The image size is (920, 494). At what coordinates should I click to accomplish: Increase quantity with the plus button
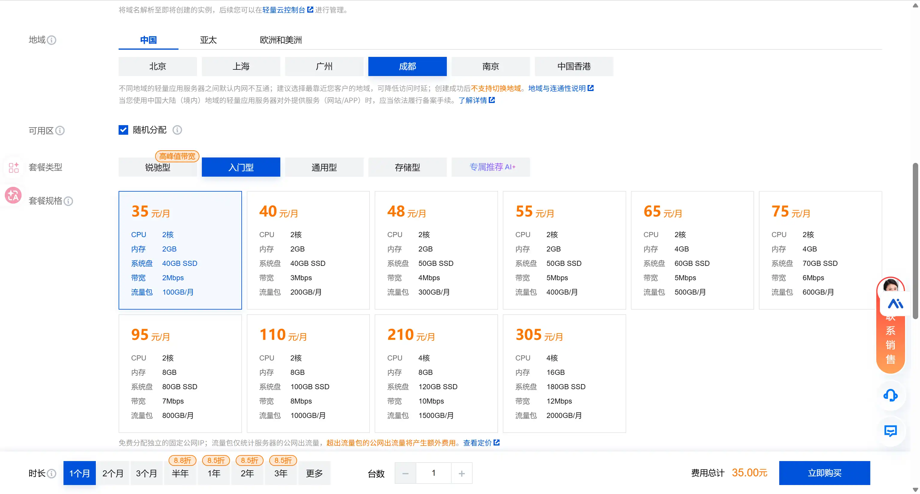461,473
